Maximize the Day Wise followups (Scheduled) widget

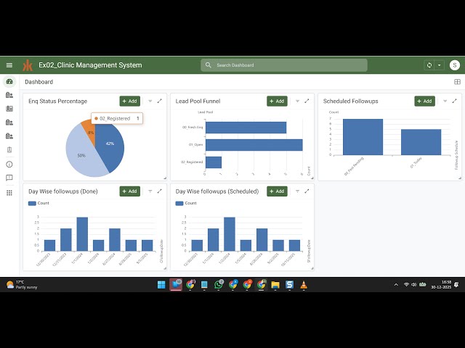tap(307, 191)
